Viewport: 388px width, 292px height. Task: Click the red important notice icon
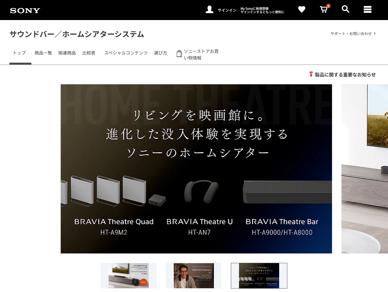[311, 74]
